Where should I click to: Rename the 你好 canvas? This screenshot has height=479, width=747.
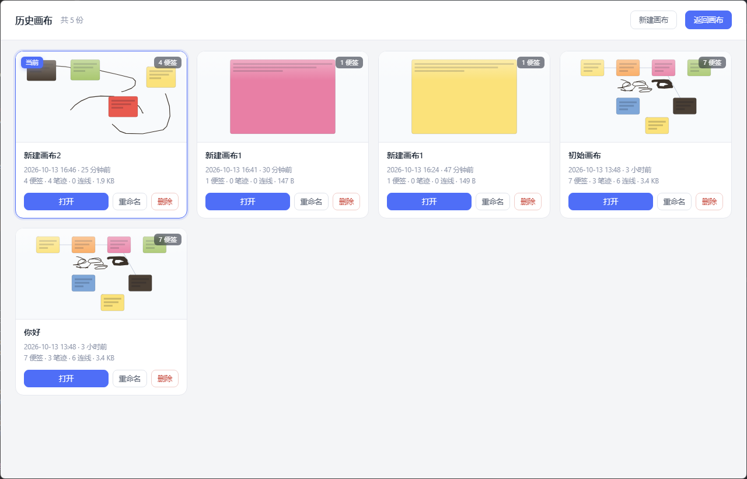coord(130,379)
